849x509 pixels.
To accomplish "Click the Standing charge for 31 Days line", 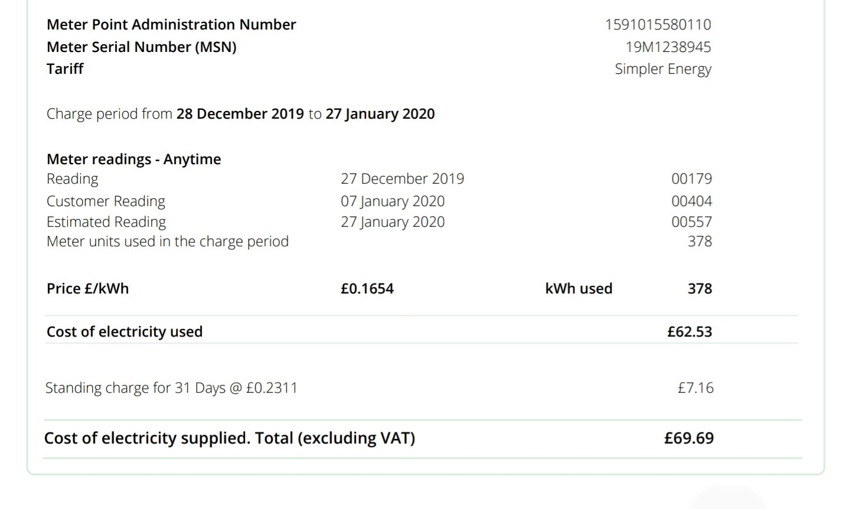I will coord(171,388).
